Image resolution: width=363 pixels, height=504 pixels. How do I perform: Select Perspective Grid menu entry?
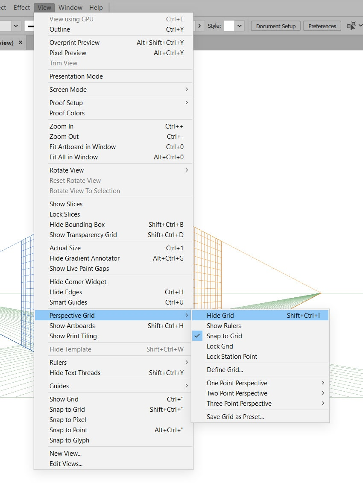(x=114, y=315)
